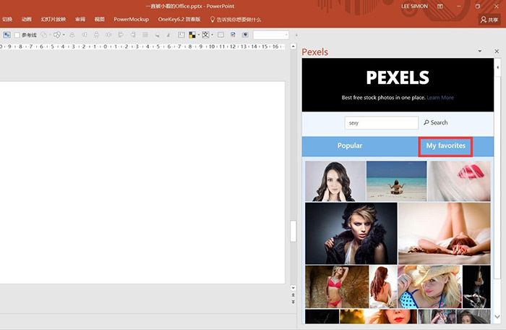
Task: Open the 切换 transitions tab
Action: [7, 20]
